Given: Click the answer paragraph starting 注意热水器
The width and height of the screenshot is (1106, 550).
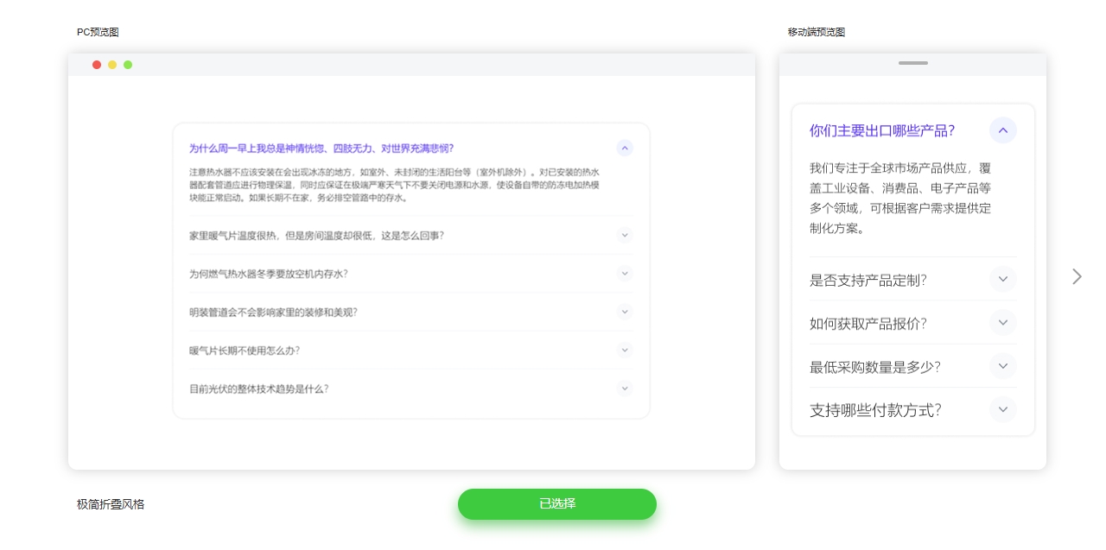Looking at the screenshot, I should point(395,185).
